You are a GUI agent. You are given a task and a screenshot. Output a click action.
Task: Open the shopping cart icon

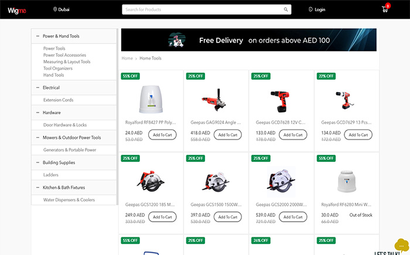tap(385, 9)
